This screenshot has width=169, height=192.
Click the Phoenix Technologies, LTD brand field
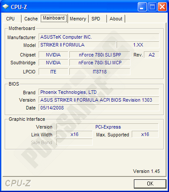coord(99,92)
